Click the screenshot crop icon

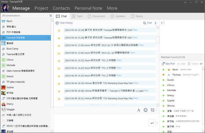click(x=153, y=110)
